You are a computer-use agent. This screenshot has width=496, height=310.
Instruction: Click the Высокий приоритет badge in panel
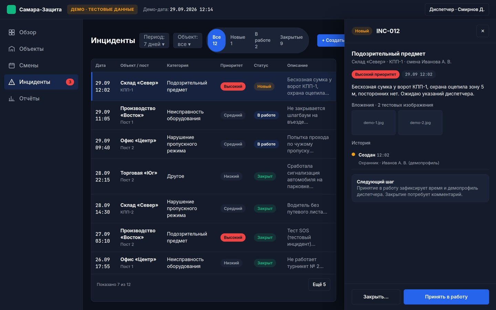(375, 74)
